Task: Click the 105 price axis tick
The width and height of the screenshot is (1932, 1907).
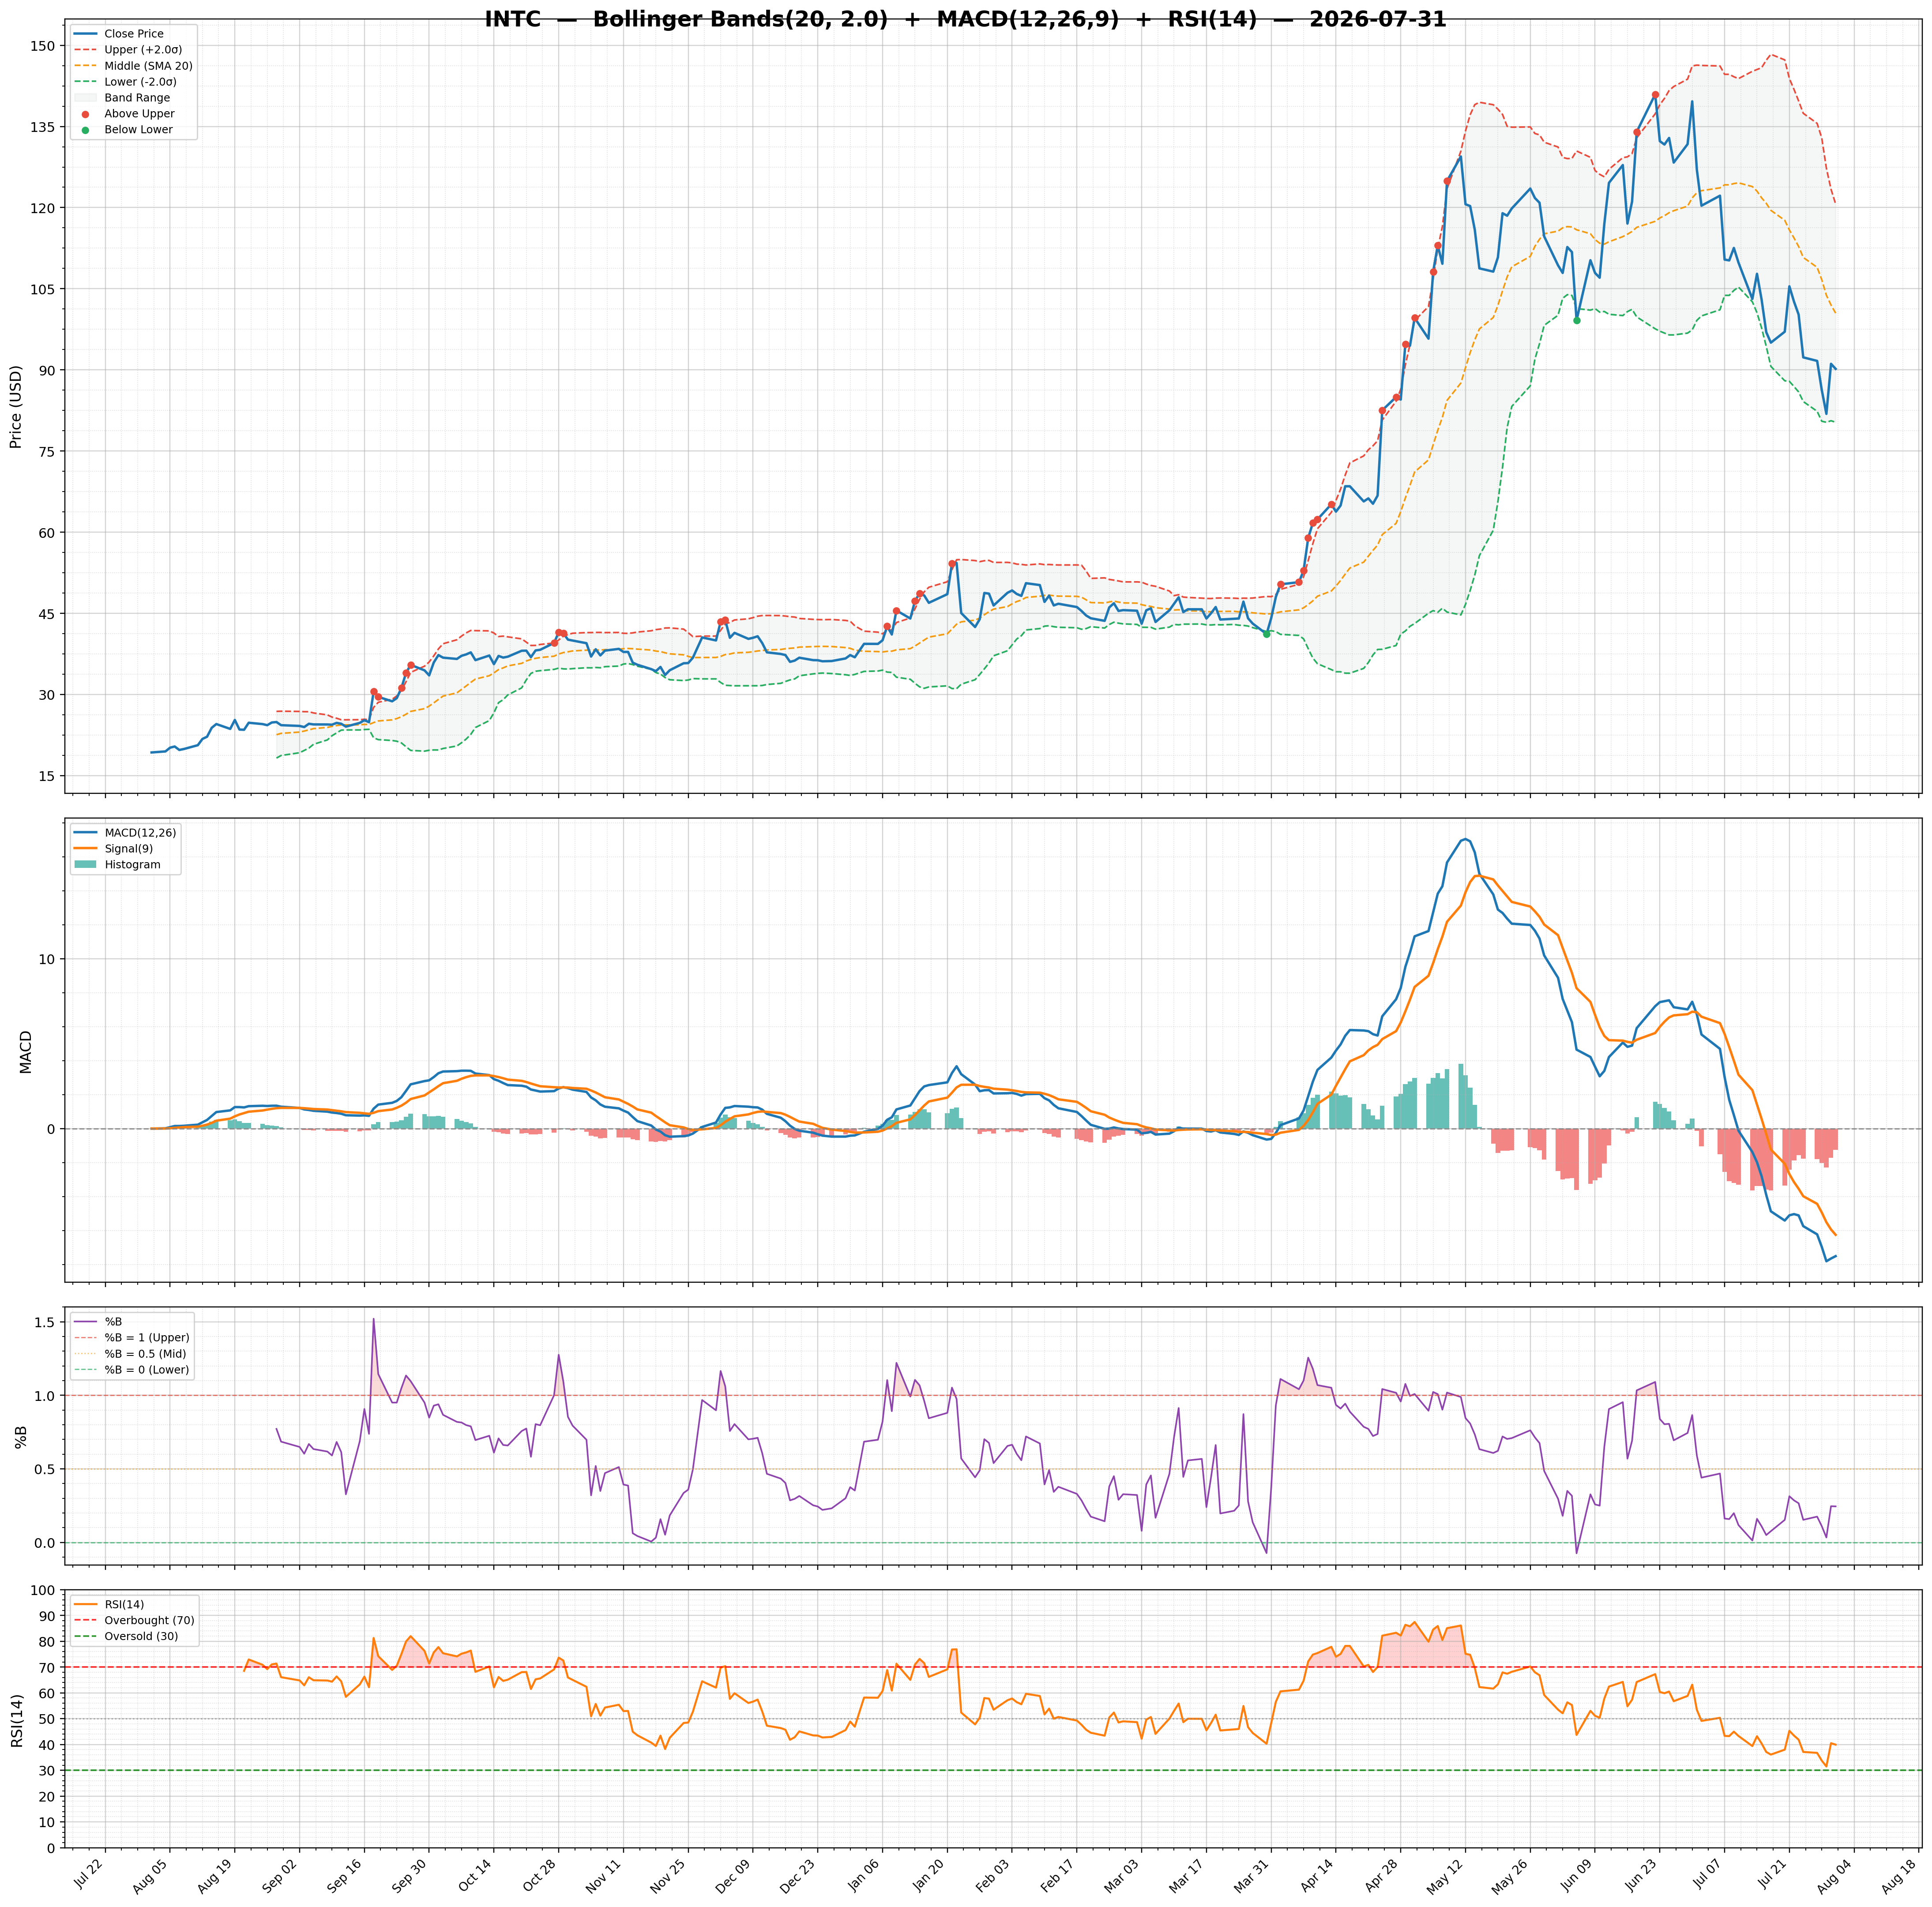Action: point(42,289)
